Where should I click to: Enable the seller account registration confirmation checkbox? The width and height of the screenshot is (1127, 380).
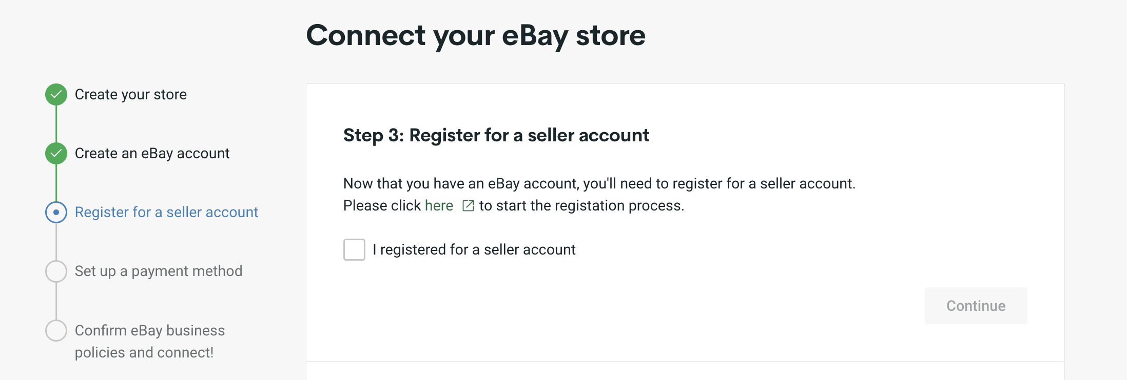[354, 249]
